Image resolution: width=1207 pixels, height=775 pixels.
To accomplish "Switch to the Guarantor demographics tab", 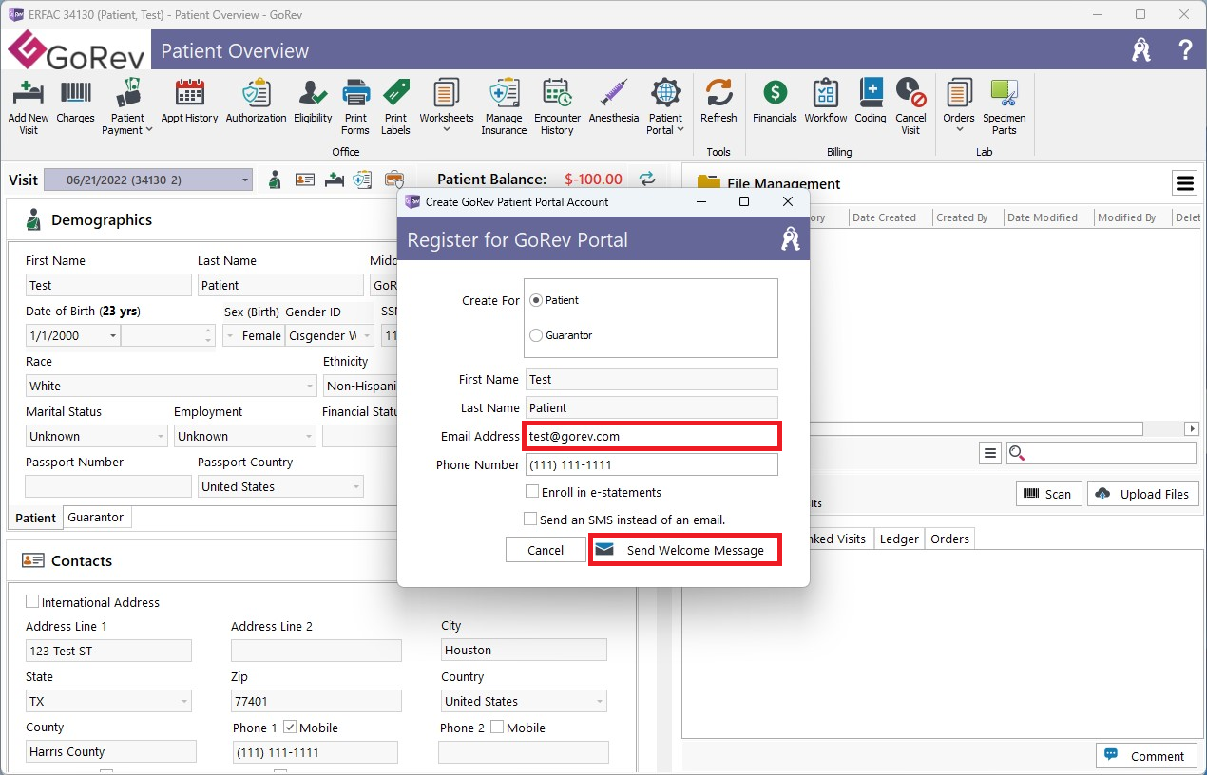I will click(96, 518).
